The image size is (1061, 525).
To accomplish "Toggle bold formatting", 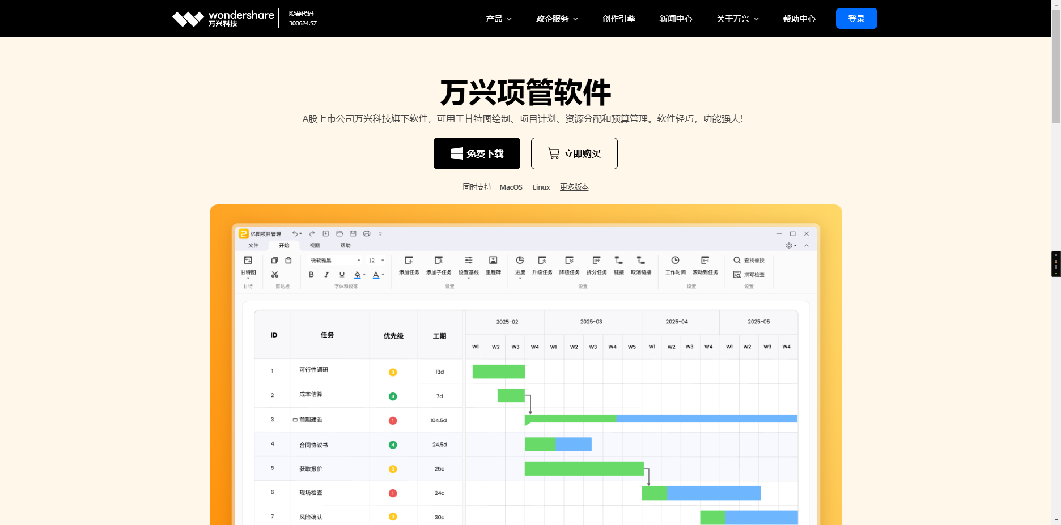I will click(311, 275).
